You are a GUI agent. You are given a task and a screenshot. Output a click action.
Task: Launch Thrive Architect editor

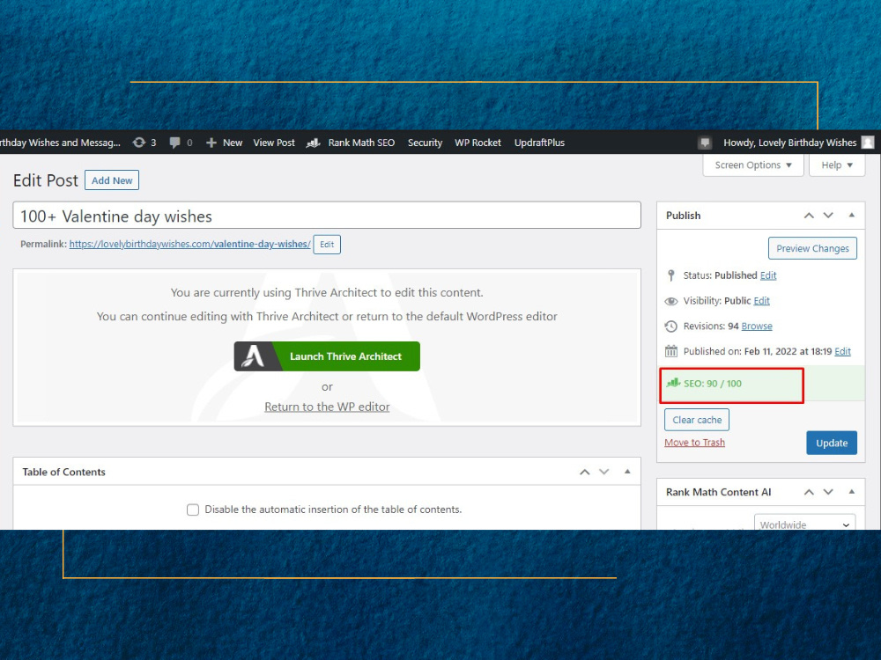click(x=327, y=356)
